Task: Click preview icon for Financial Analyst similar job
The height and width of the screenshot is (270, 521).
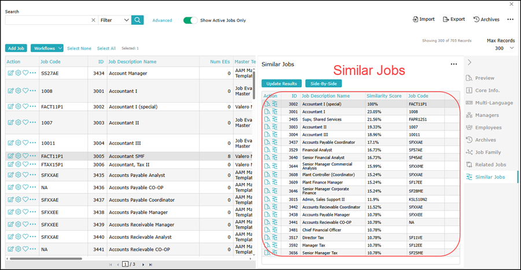Action: (267, 149)
